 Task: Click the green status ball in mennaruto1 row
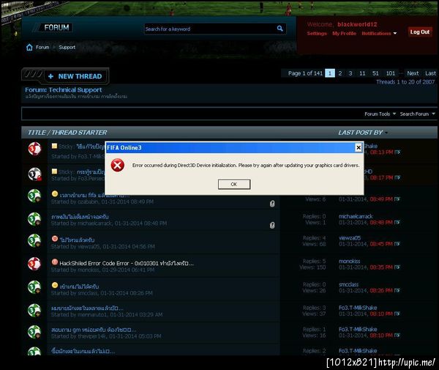point(34,311)
